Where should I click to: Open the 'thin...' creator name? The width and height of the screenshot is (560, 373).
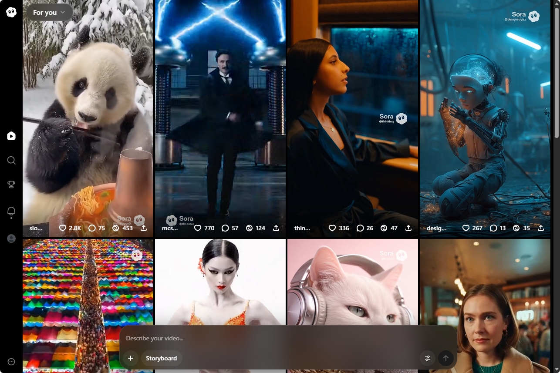click(x=302, y=228)
